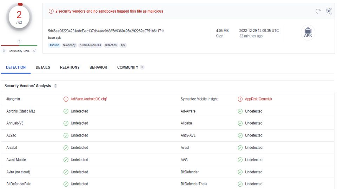Open the graph view icon
The image size is (337, 189).
pyautogui.click(x=329, y=11)
